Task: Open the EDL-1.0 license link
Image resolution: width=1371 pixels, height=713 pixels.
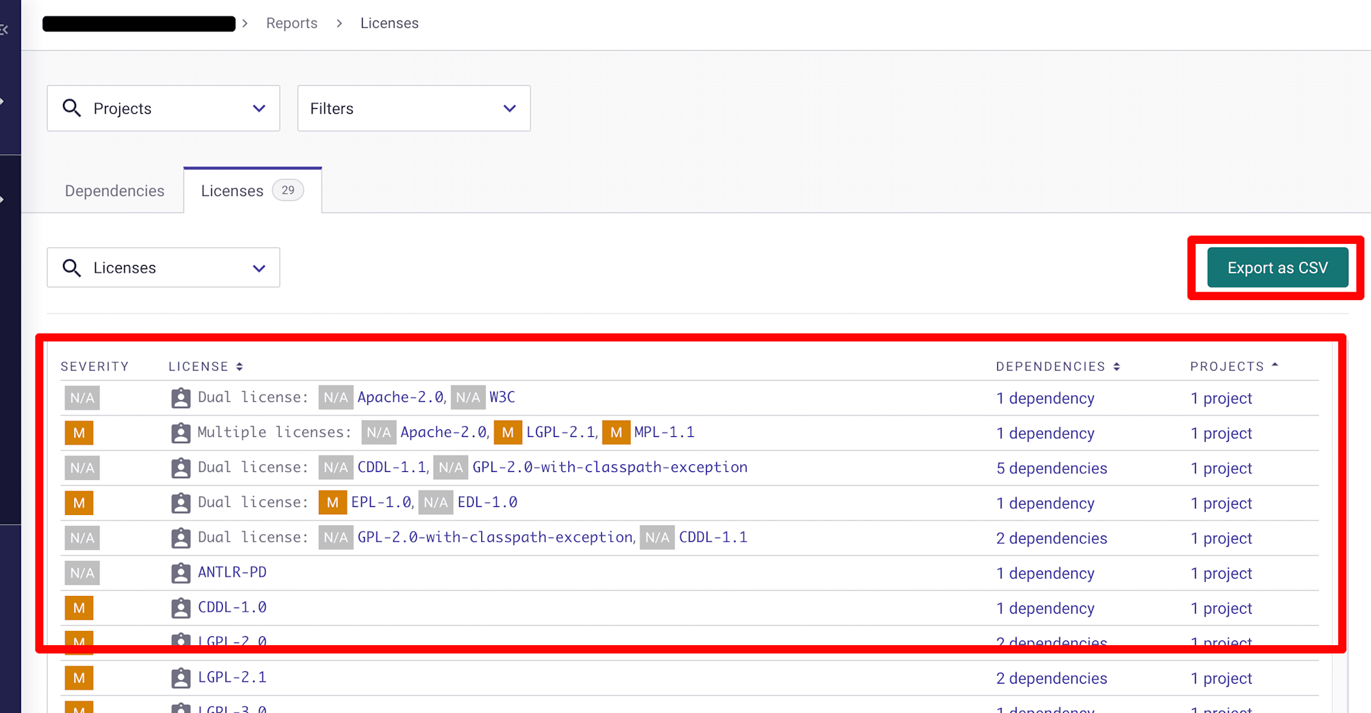Action: pos(487,502)
